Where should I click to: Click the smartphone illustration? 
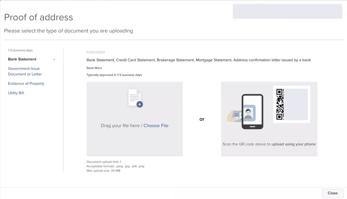(x=252, y=112)
